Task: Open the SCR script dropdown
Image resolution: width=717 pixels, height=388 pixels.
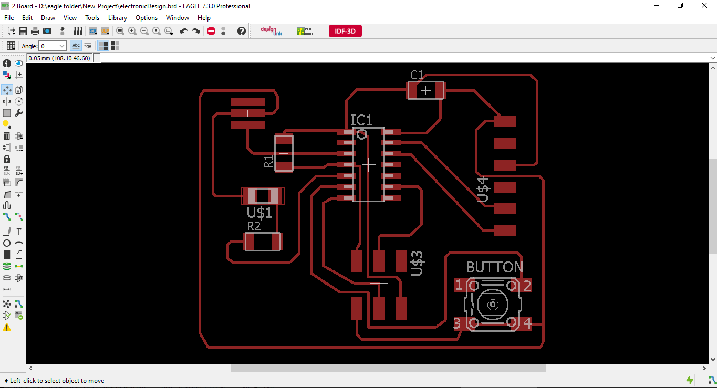Action: point(93,31)
